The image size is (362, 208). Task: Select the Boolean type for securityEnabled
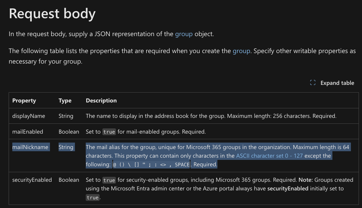coord(68,180)
